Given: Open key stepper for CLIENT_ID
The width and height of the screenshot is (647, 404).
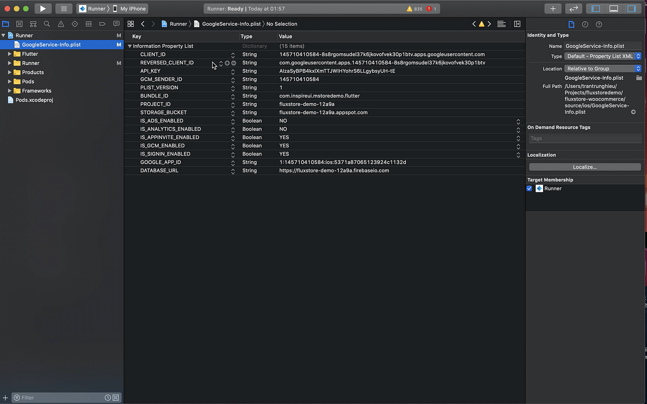Looking at the screenshot, I should [x=233, y=55].
